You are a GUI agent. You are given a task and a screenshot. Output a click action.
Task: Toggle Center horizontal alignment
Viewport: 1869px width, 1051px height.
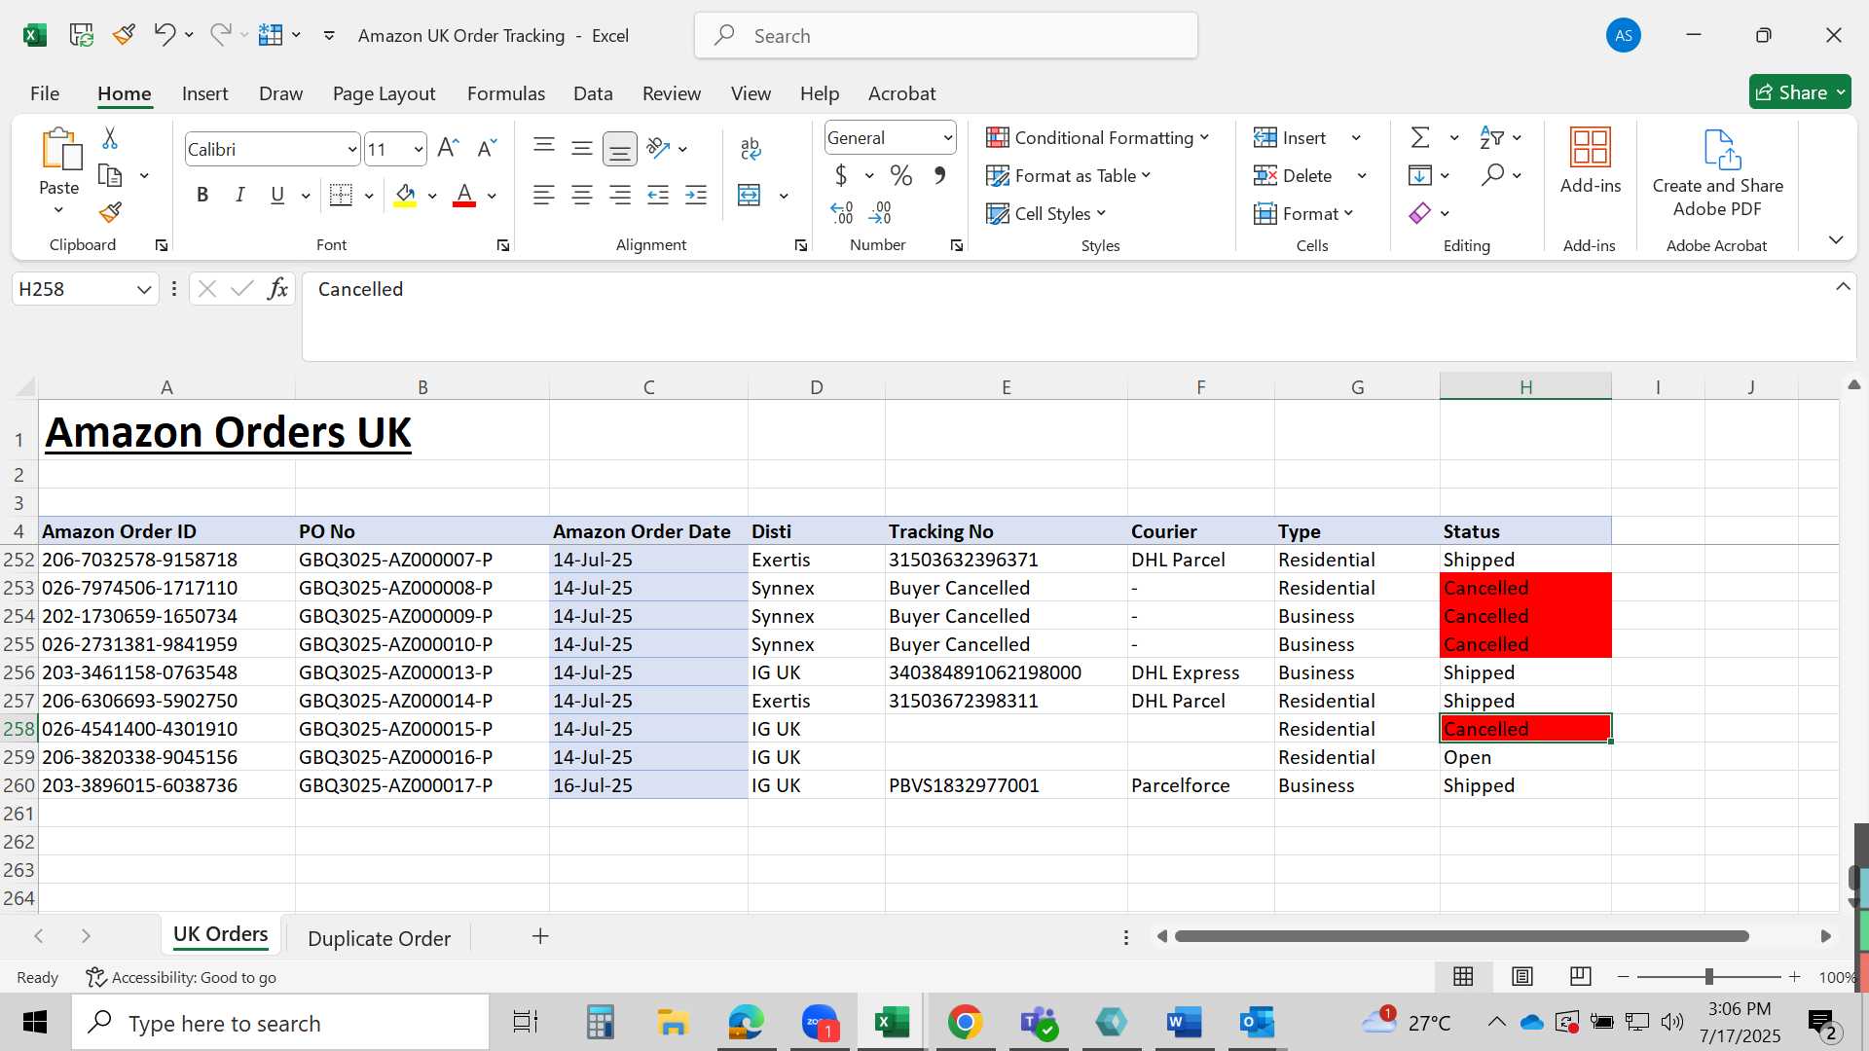coord(582,195)
